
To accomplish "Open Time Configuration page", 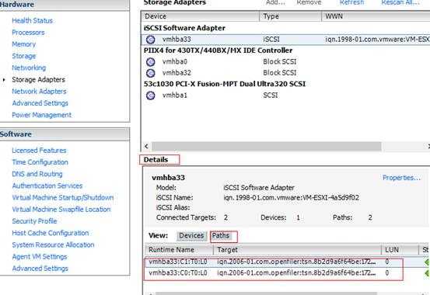I will point(40,162).
